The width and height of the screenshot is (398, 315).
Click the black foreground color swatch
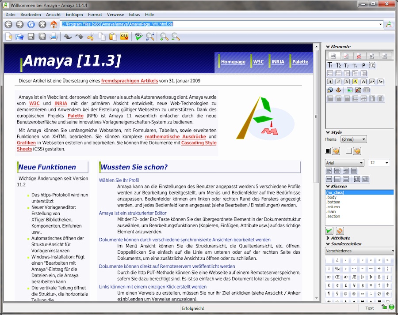(x=328, y=151)
